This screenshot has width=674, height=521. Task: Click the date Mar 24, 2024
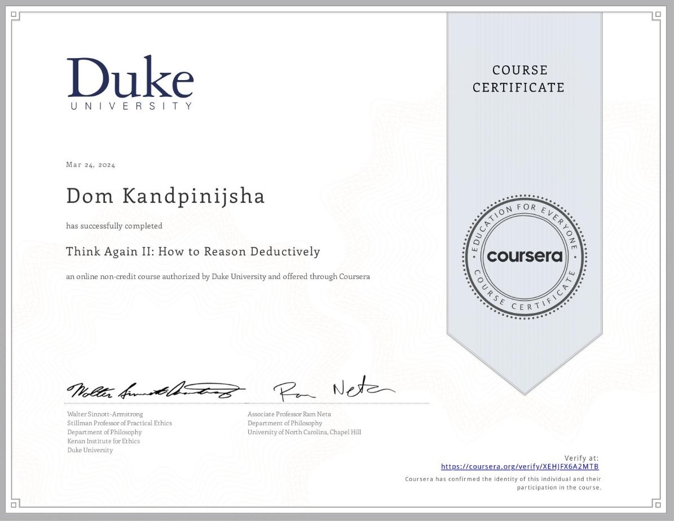click(x=91, y=165)
